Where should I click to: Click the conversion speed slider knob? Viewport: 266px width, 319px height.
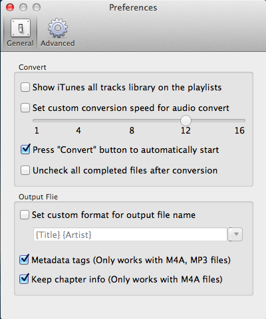(186, 120)
